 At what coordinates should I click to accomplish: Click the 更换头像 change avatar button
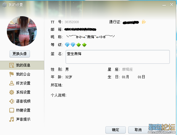pos(20,54)
